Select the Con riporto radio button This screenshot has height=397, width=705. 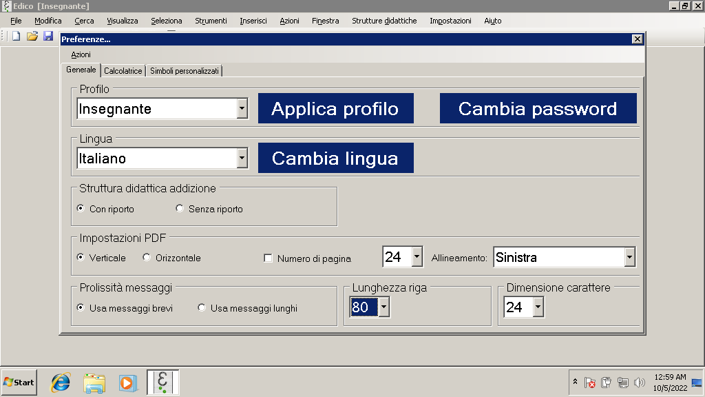coord(81,208)
